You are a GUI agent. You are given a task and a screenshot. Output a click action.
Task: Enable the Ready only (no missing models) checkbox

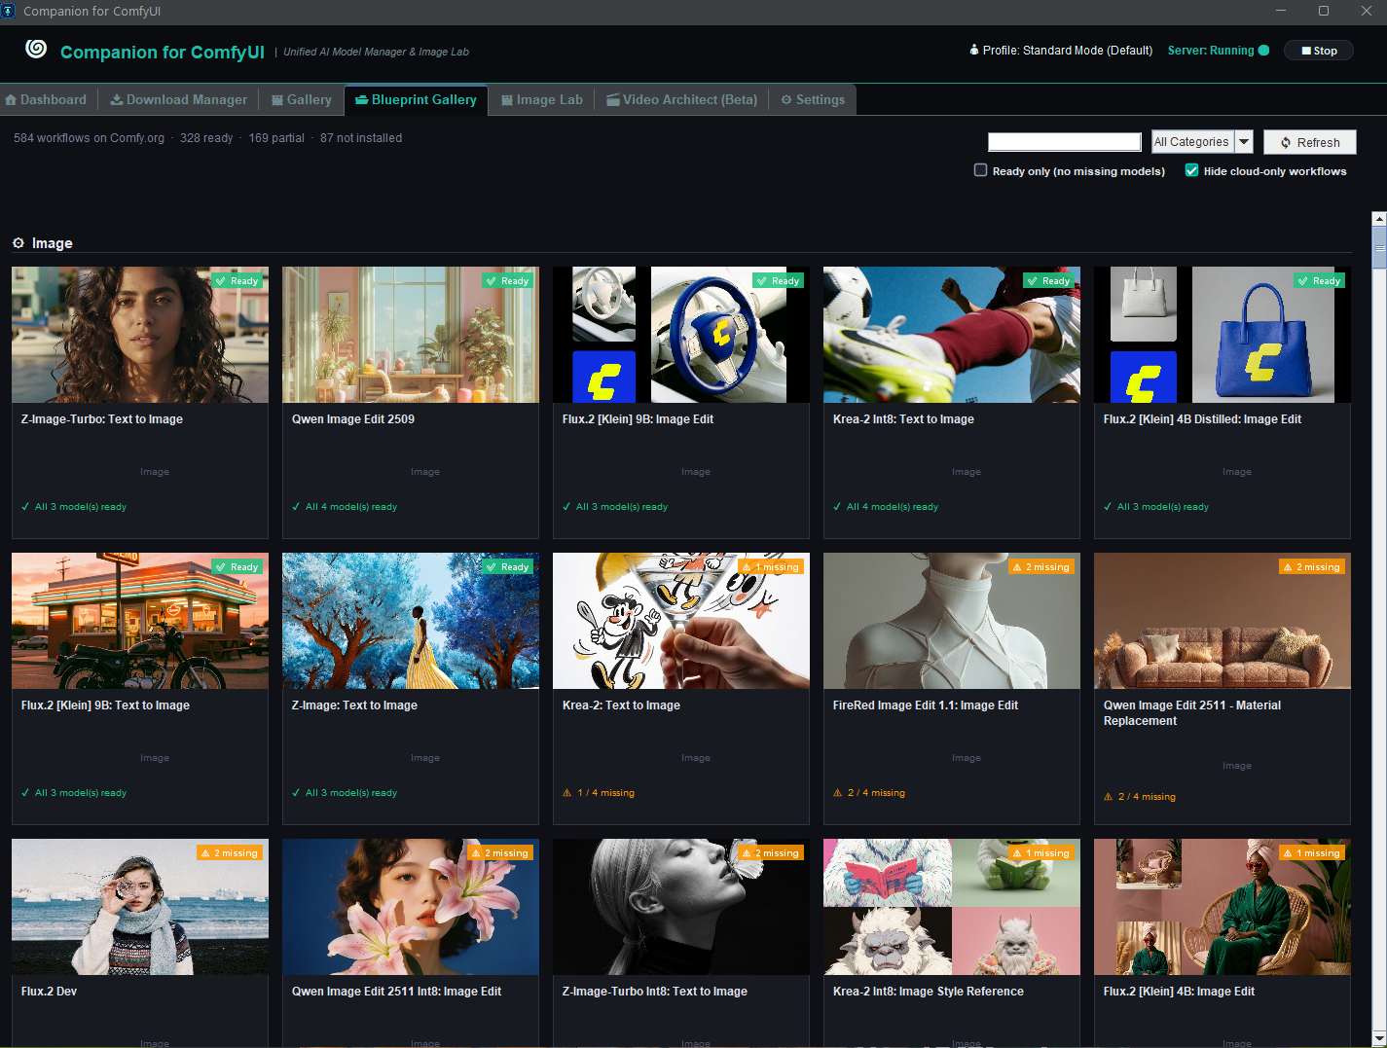(x=981, y=170)
